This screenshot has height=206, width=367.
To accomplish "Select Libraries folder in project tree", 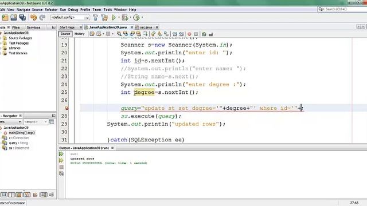I will coord(14,48).
